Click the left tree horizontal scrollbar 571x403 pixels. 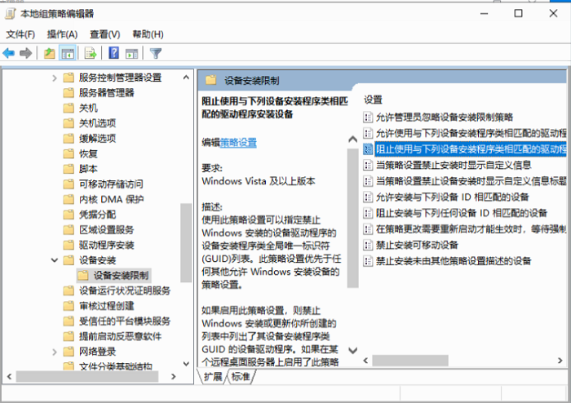point(82,376)
